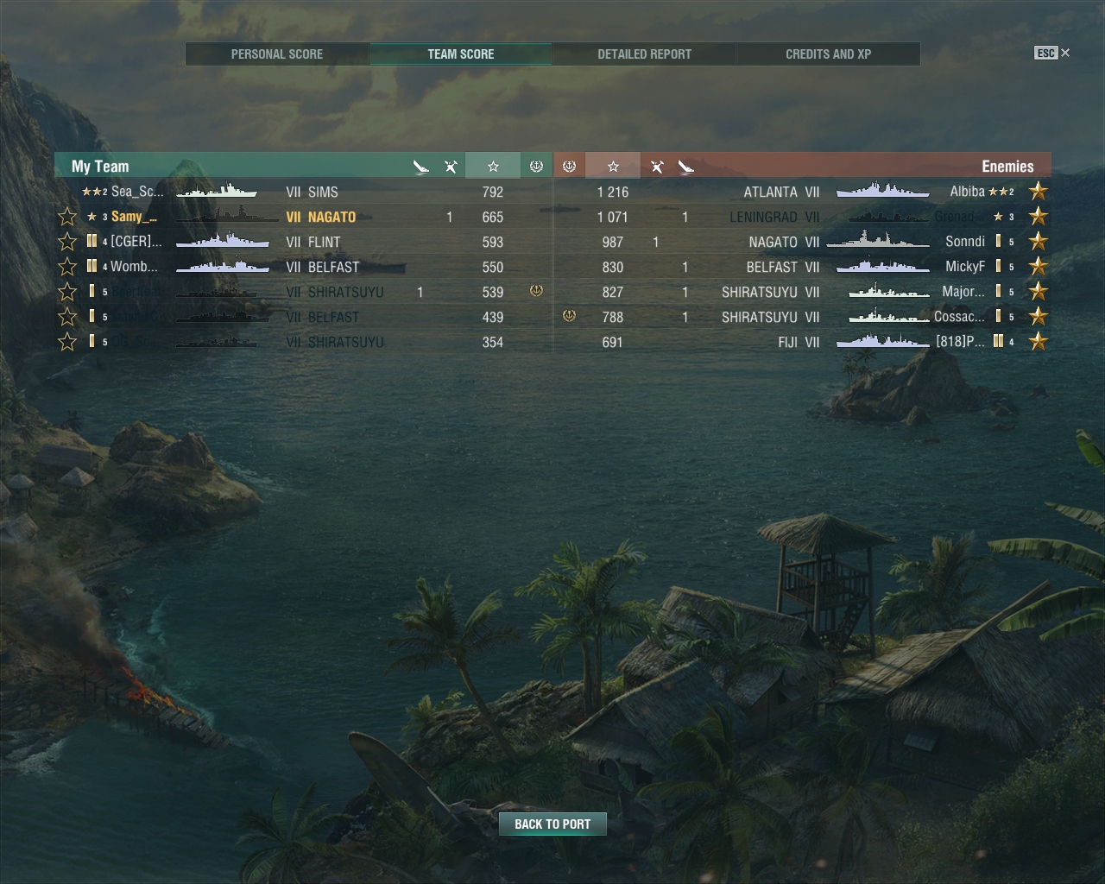This screenshot has width=1105, height=884.
Task: Sort enemies by ships destroyed icon
Action: [657, 167]
